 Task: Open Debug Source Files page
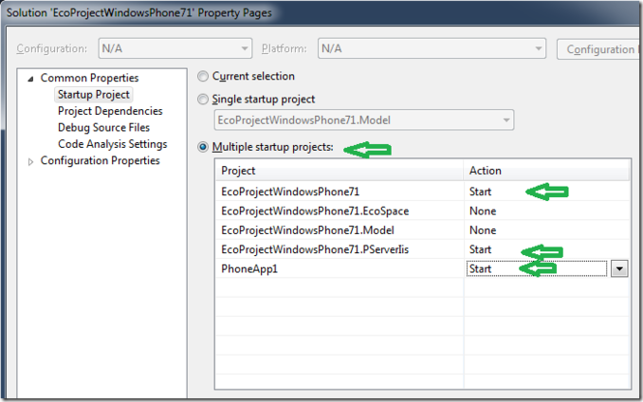tap(103, 127)
